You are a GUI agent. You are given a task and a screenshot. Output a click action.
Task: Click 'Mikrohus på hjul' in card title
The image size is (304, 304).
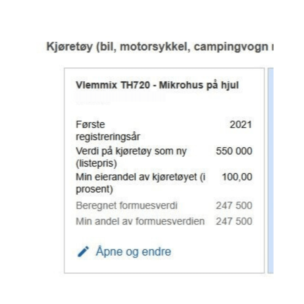coord(199,85)
